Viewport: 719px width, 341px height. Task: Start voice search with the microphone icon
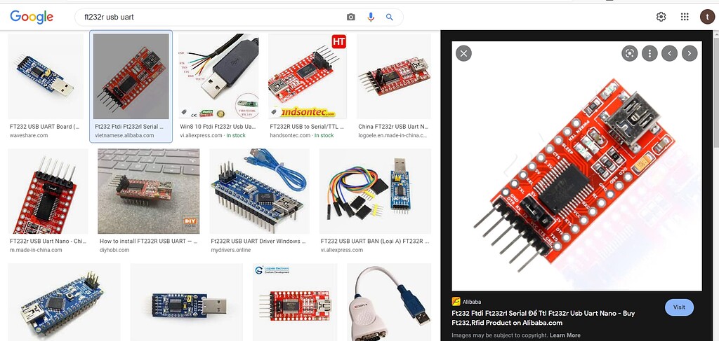[x=371, y=18]
